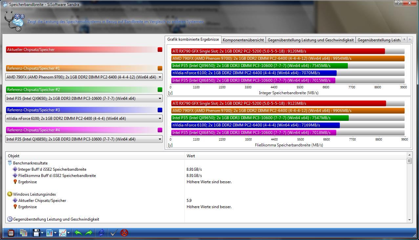Click the results list scrollbar thumb
The image size is (419, 240).
409,161
